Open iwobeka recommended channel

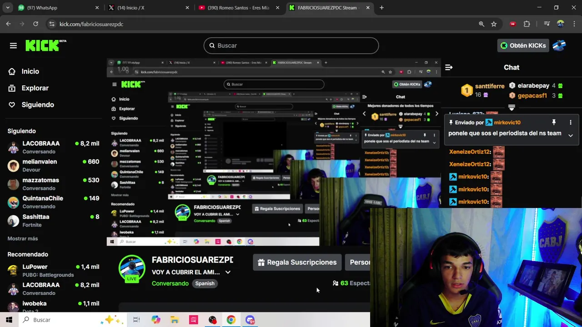pos(53,307)
